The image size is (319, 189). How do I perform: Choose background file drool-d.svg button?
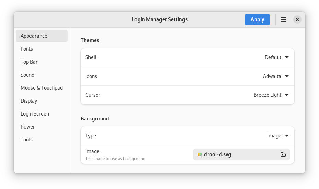[237, 154]
